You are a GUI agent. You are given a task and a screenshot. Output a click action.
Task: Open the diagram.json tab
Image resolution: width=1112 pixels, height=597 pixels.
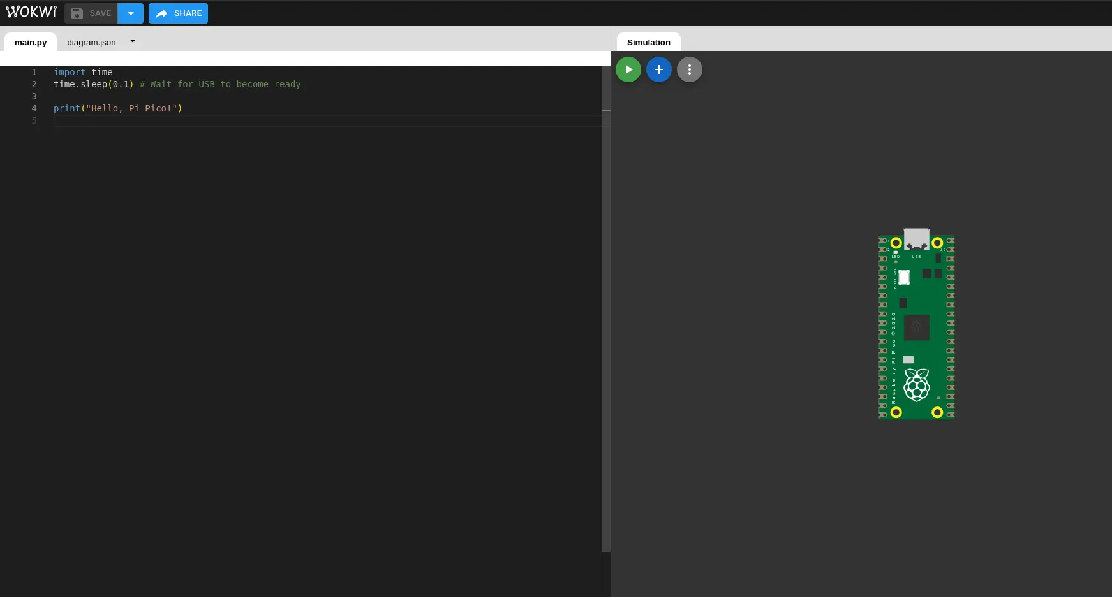91,42
